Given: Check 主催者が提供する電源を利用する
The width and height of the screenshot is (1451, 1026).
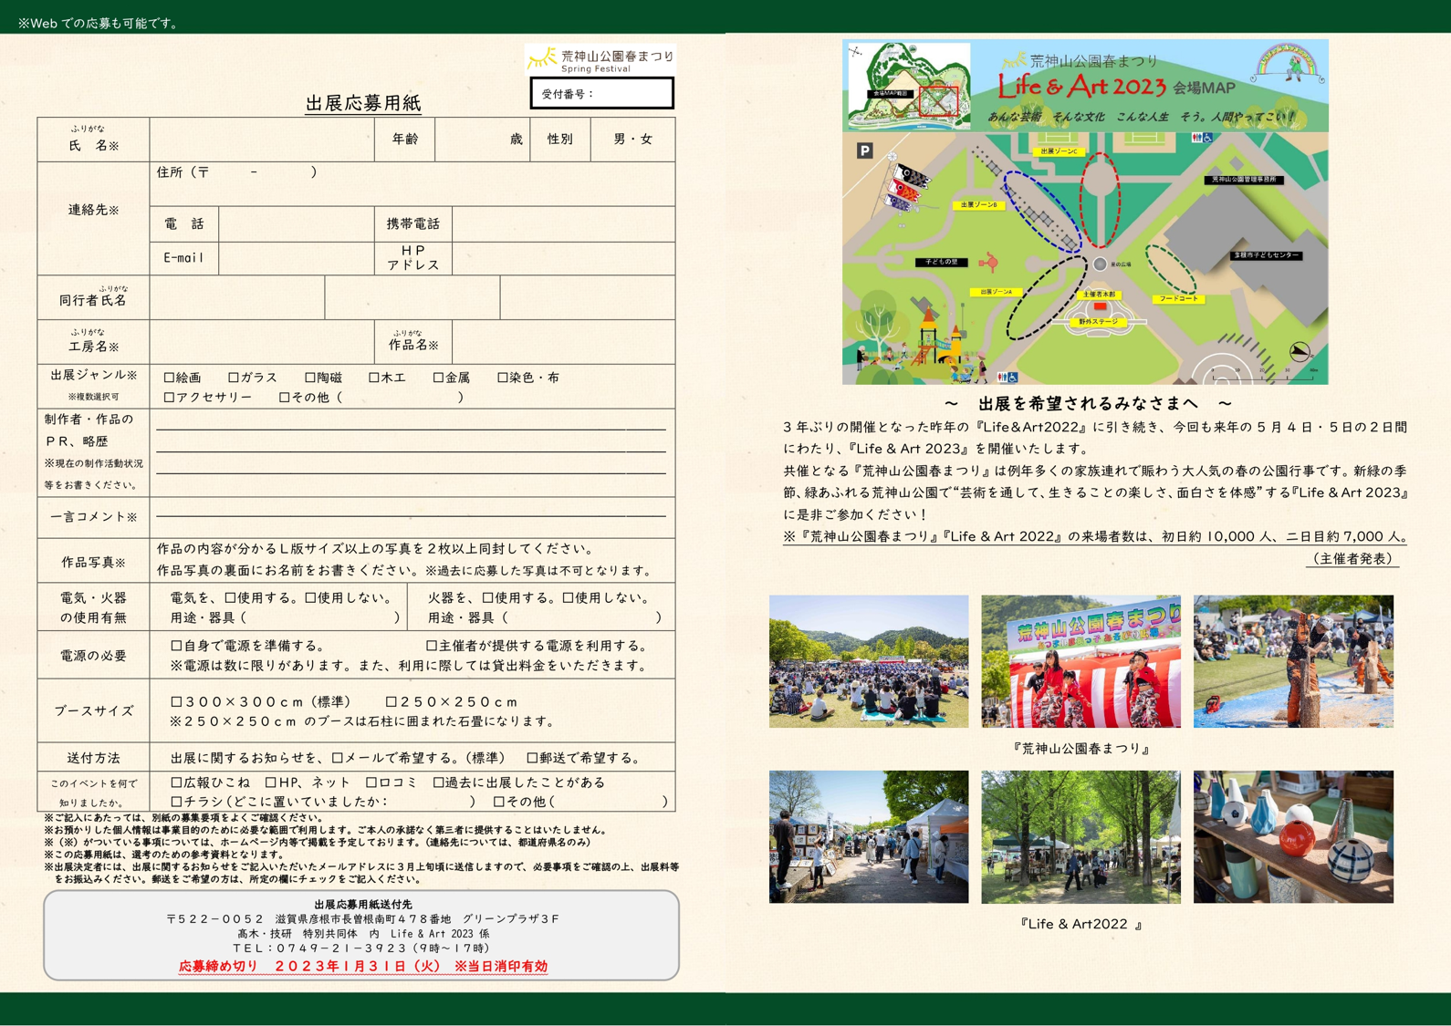Looking at the screenshot, I should (433, 646).
